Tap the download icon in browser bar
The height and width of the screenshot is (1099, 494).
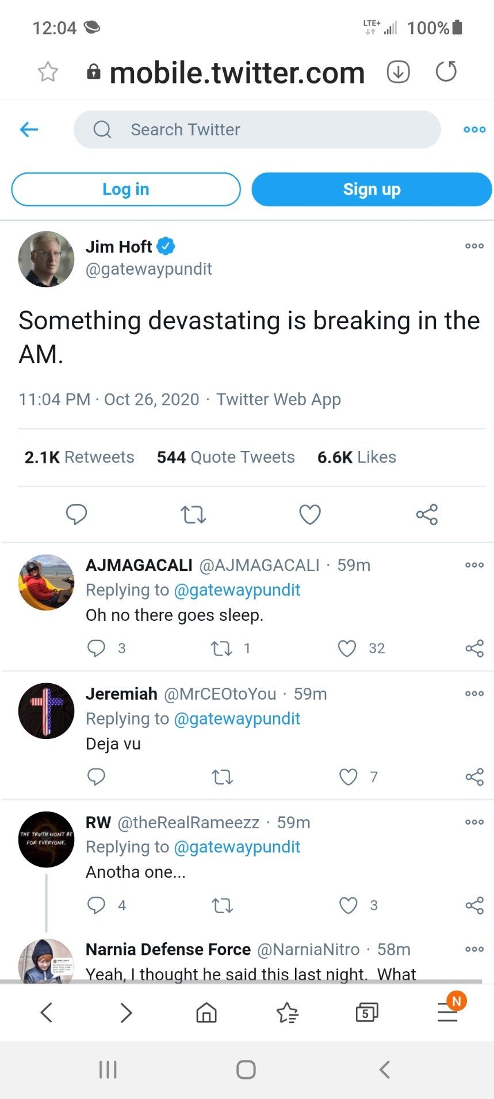tap(398, 72)
